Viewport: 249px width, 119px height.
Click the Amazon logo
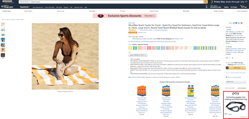pos(7,2)
